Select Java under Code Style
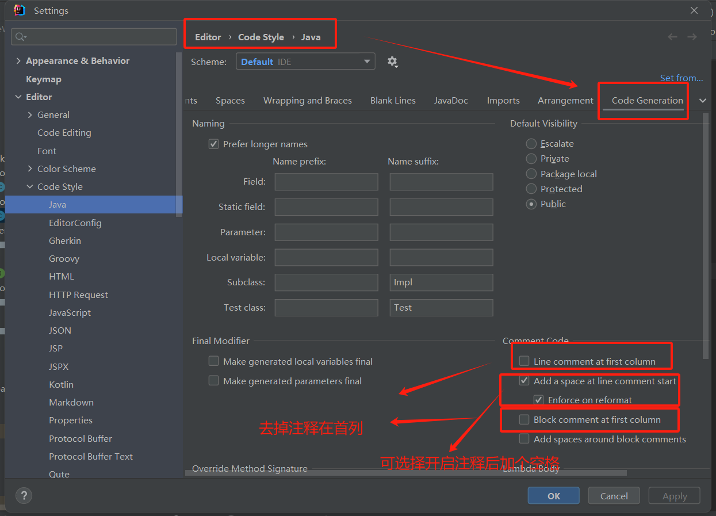The image size is (716, 516). tap(58, 205)
